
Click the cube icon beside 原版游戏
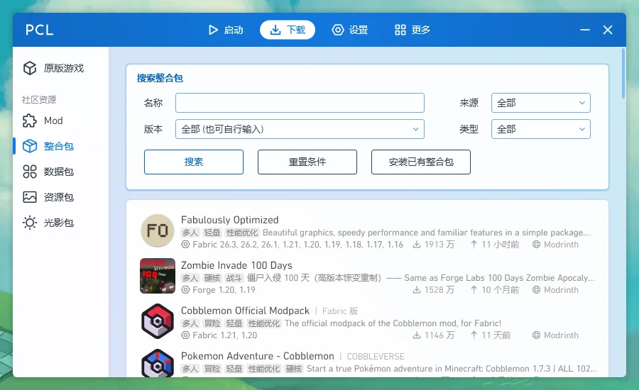pyautogui.click(x=30, y=68)
